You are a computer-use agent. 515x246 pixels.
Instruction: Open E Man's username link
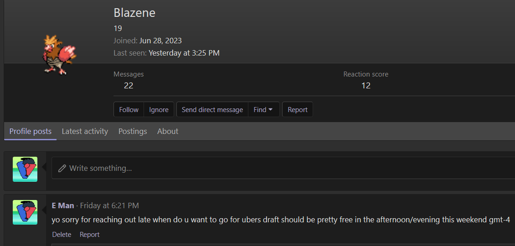click(x=63, y=205)
